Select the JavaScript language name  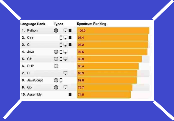click(x=35, y=80)
